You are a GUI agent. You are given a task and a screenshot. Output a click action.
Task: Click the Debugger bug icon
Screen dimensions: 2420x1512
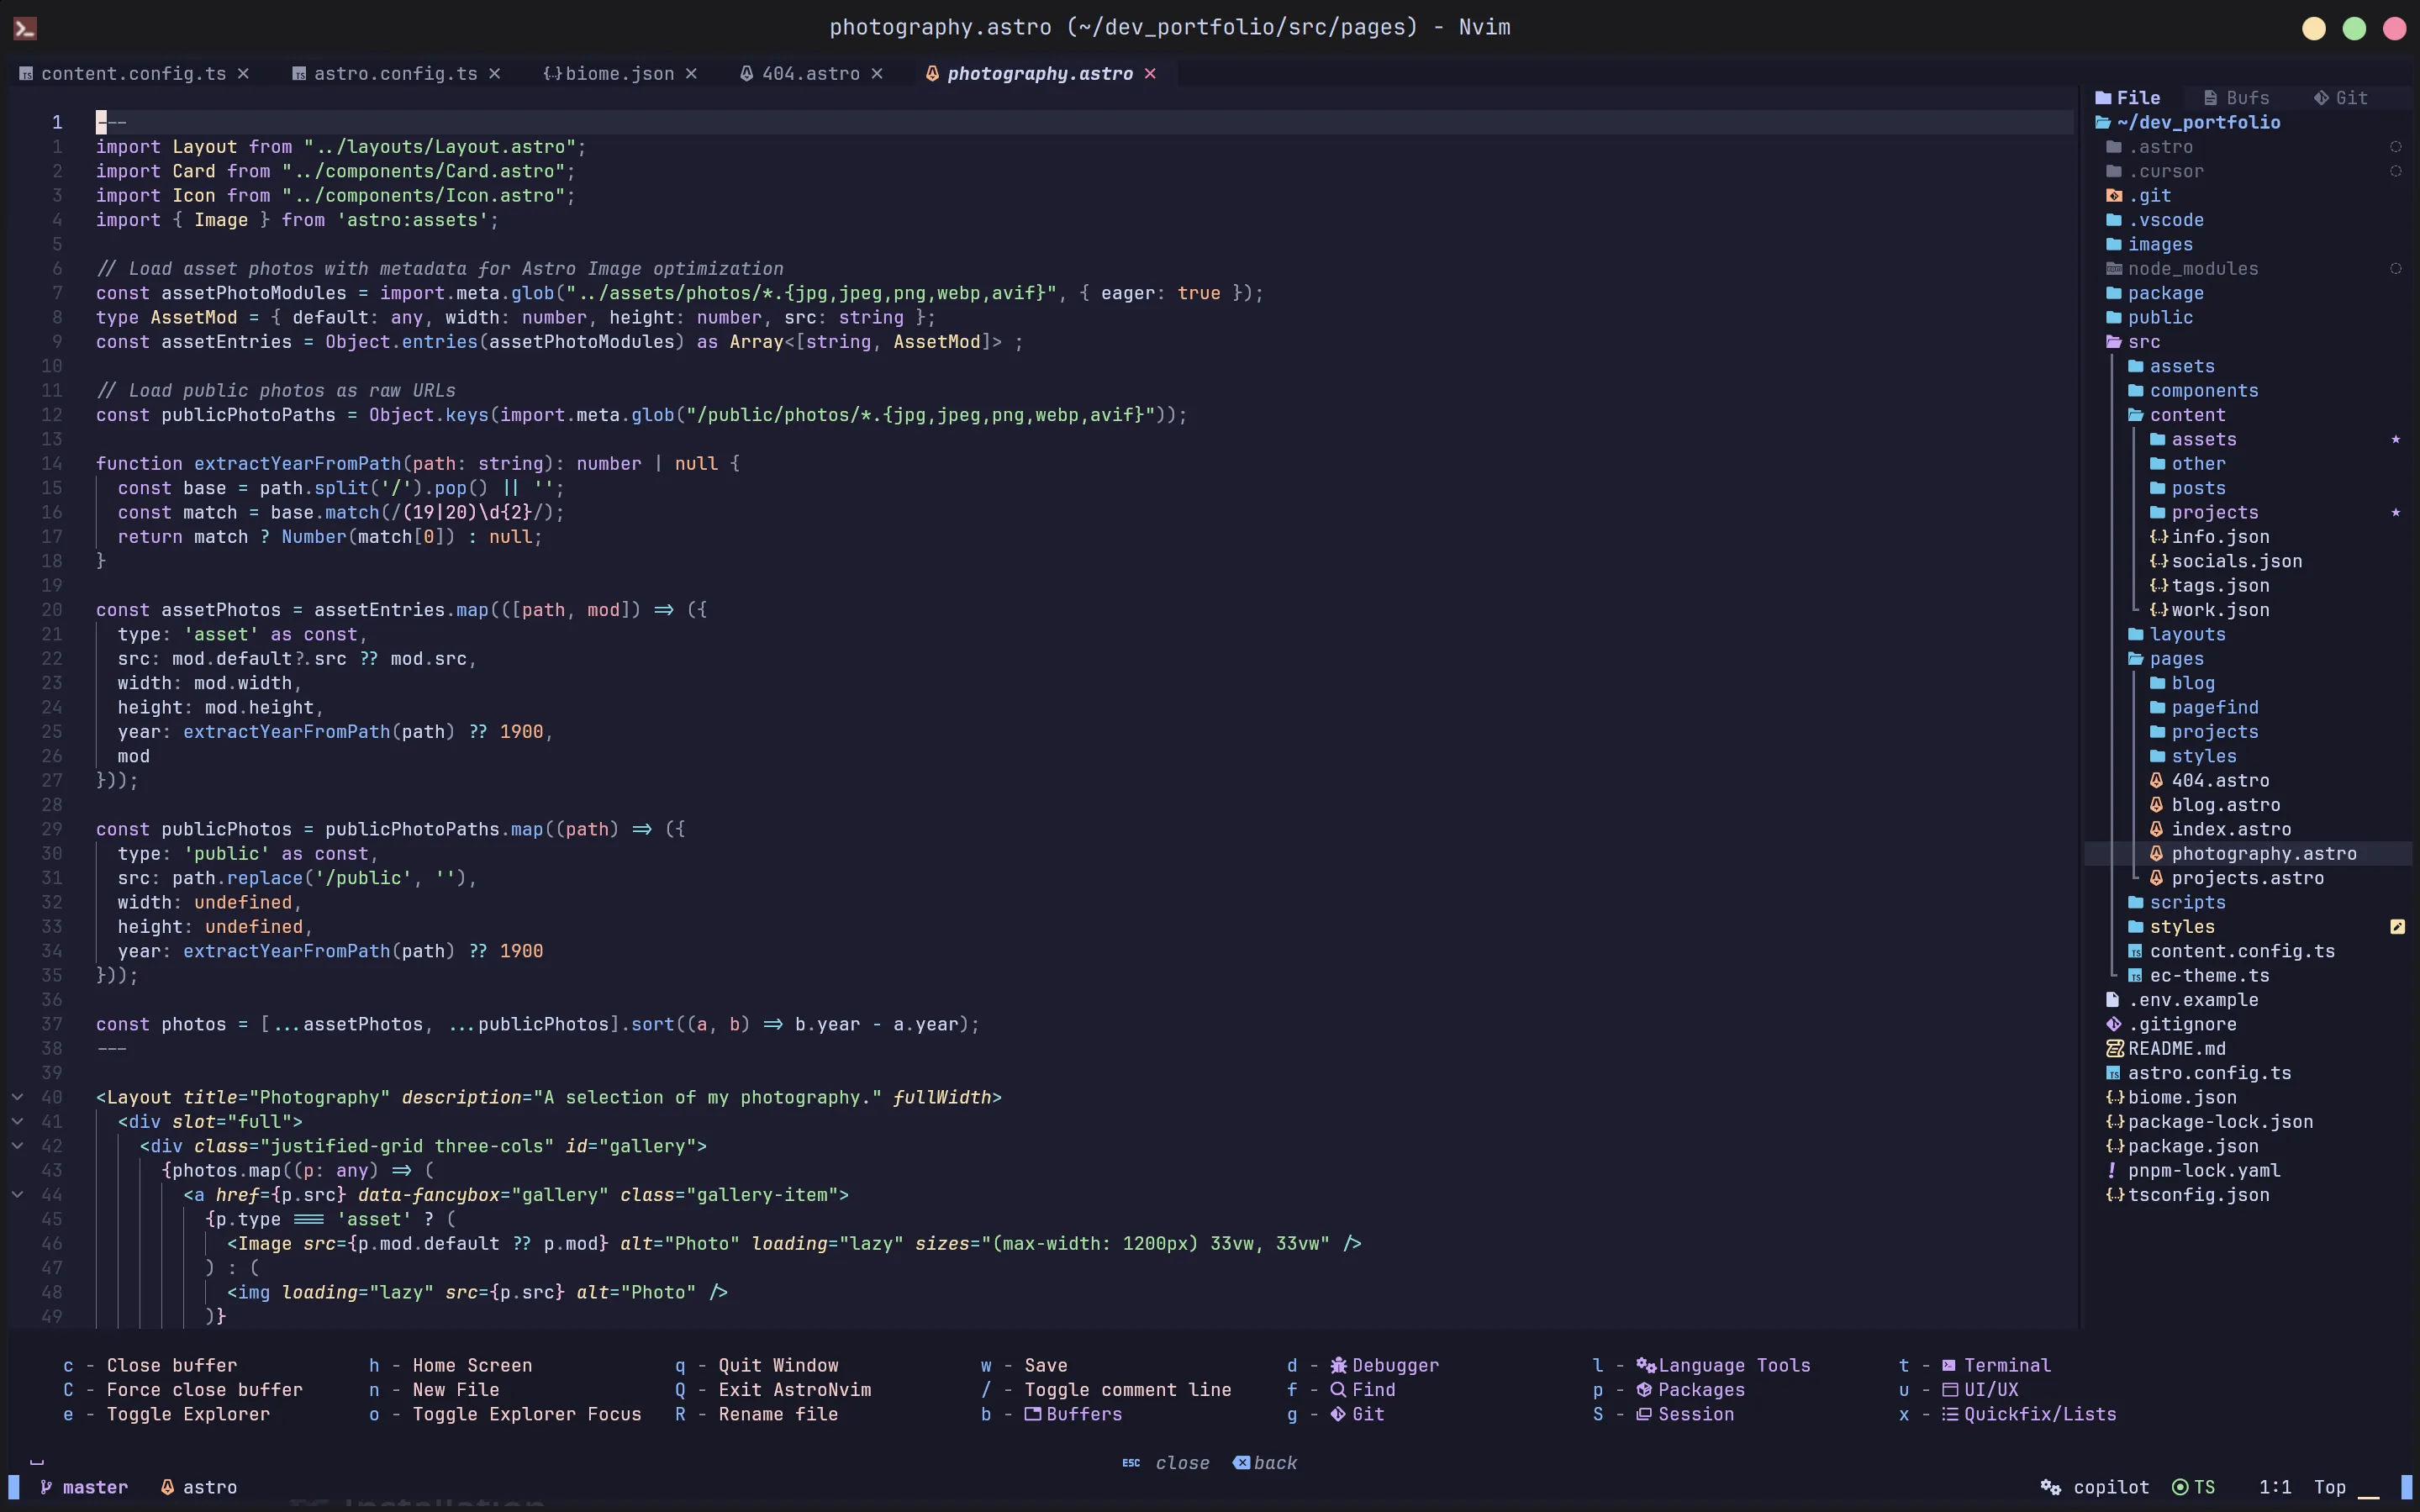[x=1338, y=1366]
